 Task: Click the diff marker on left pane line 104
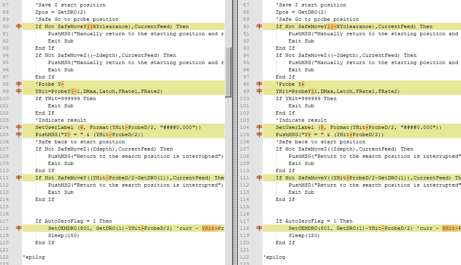19,127
